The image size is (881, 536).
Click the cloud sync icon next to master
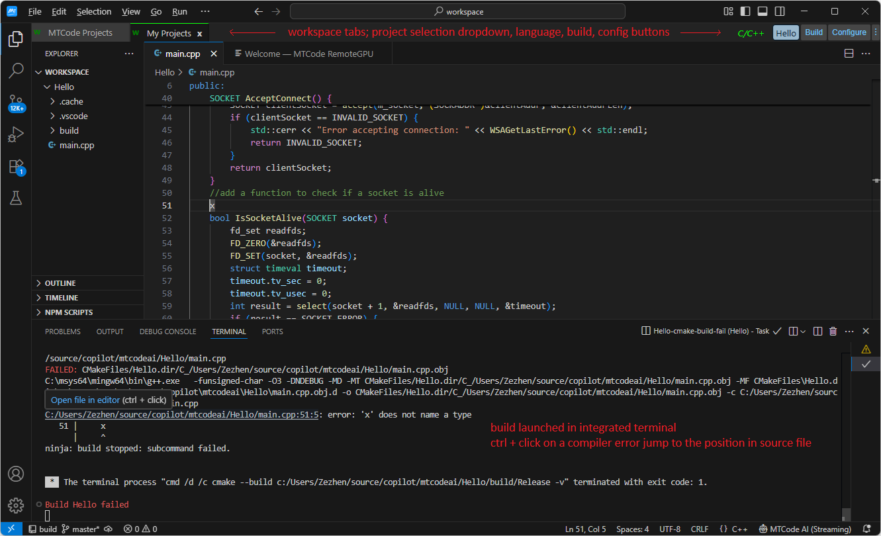(x=109, y=529)
